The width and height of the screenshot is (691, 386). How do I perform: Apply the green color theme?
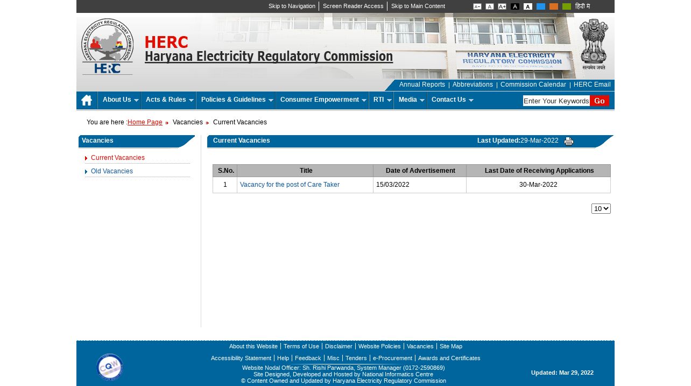567,6
